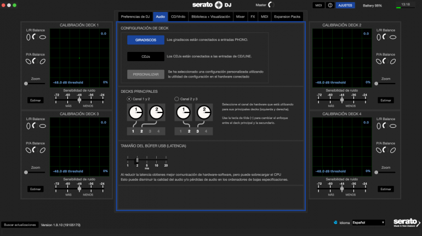This screenshot has height=236, width=422.
Task: Click the Calibración Deck 4 scope display
Action: click(342, 147)
